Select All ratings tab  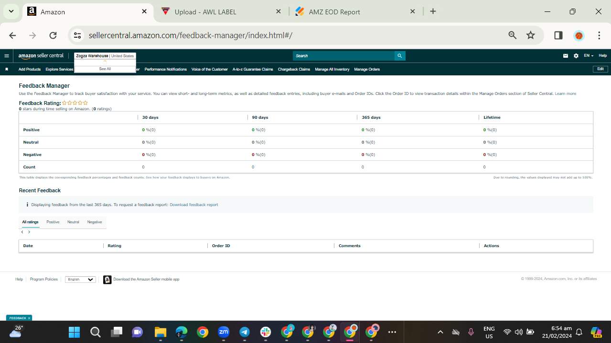tap(30, 222)
